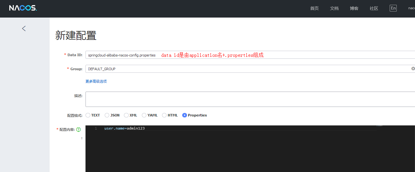
Task: Click the NACOS logo
Action: point(23,8)
